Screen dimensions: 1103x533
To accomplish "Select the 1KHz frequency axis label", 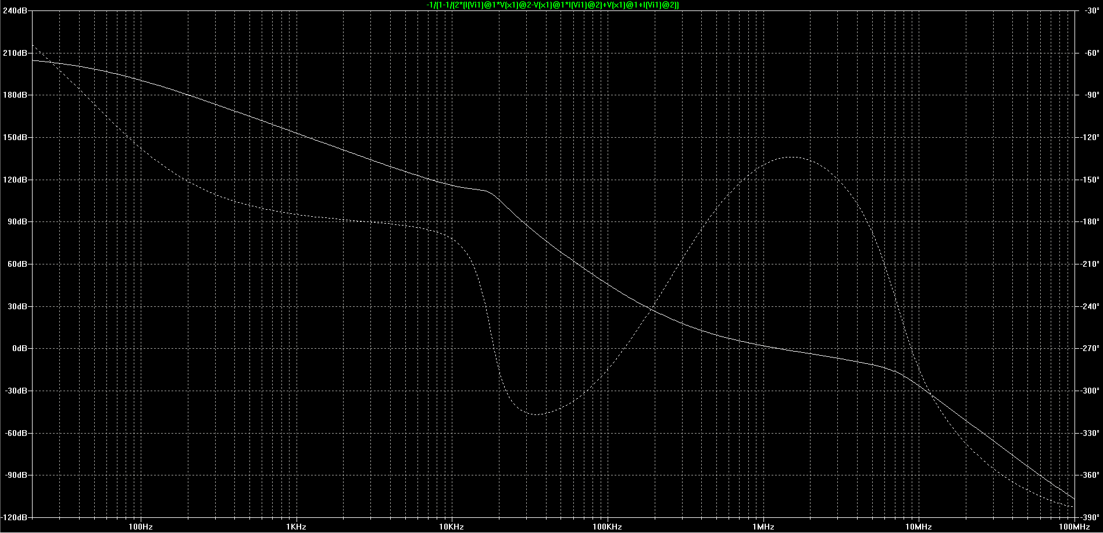I will (x=296, y=527).
